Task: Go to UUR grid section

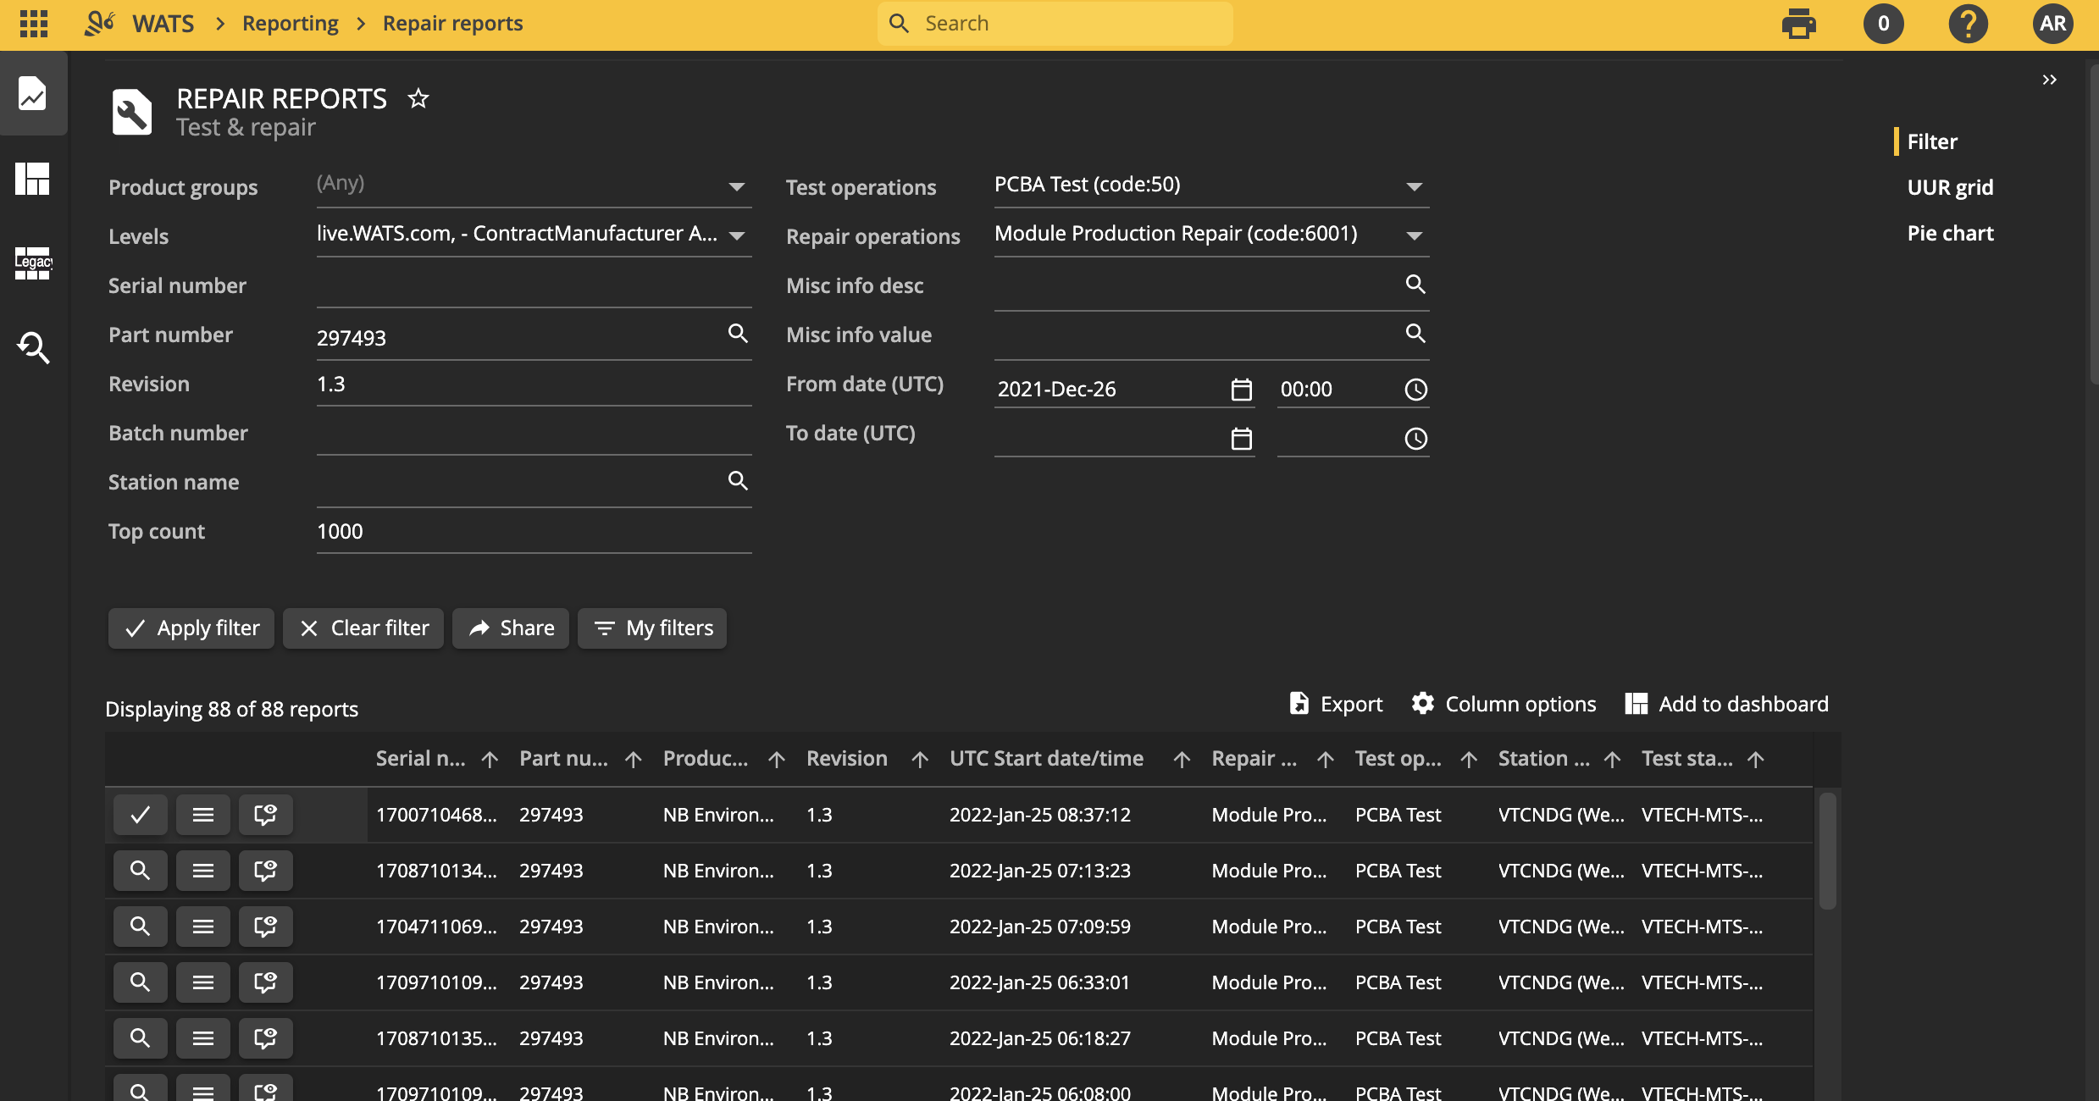Action: click(1950, 187)
